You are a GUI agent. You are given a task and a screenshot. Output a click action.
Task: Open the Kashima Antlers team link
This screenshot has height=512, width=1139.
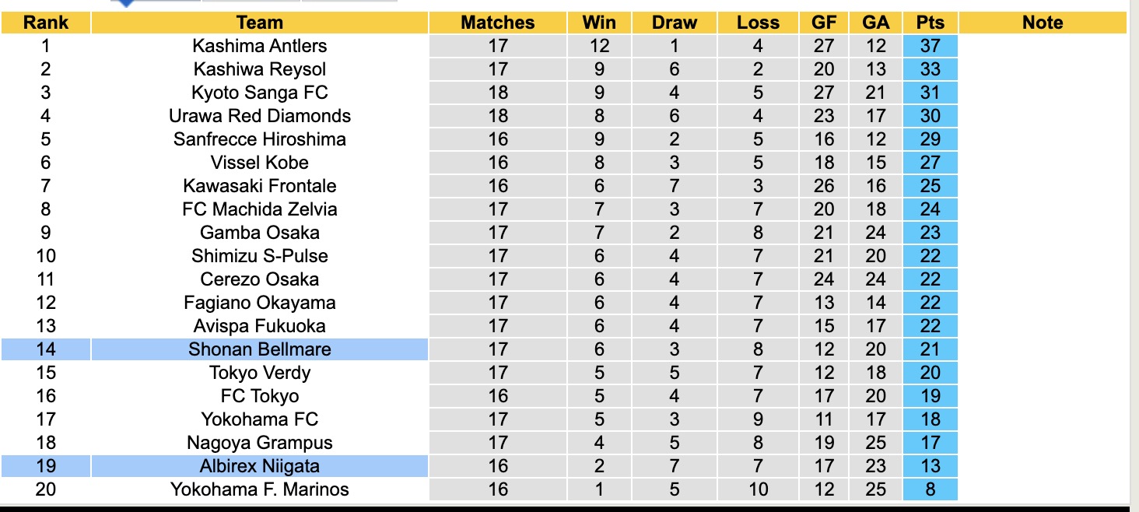click(259, 46)
